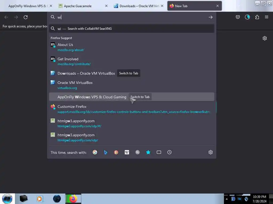Show hidden system tray icons arrow
The image size is (273, 204).
click(x=227, y=199)
